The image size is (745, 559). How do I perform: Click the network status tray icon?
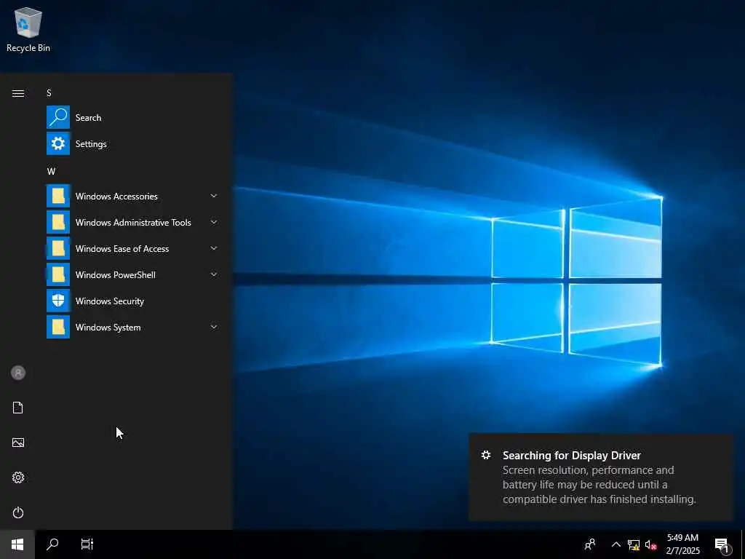coord(634,544)
